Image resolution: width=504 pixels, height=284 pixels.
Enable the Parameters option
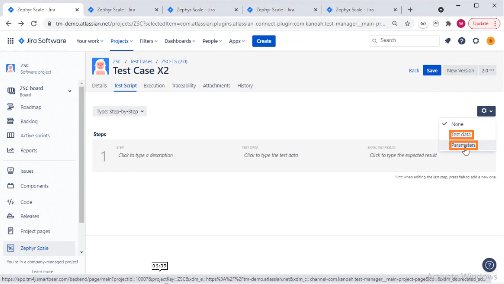tap(463, 145)
